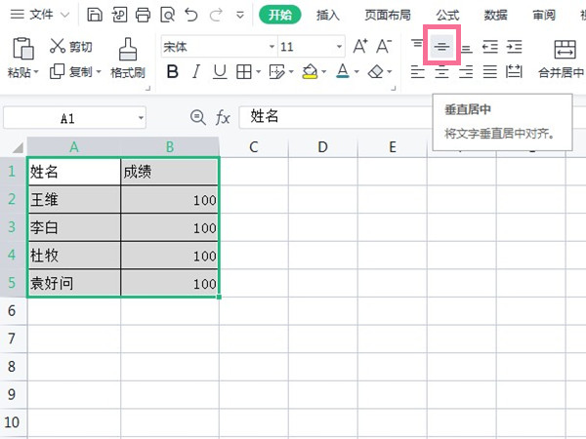Increase font size with the A+ icon
Screen dimensions: 586x439
coord(360,47)
